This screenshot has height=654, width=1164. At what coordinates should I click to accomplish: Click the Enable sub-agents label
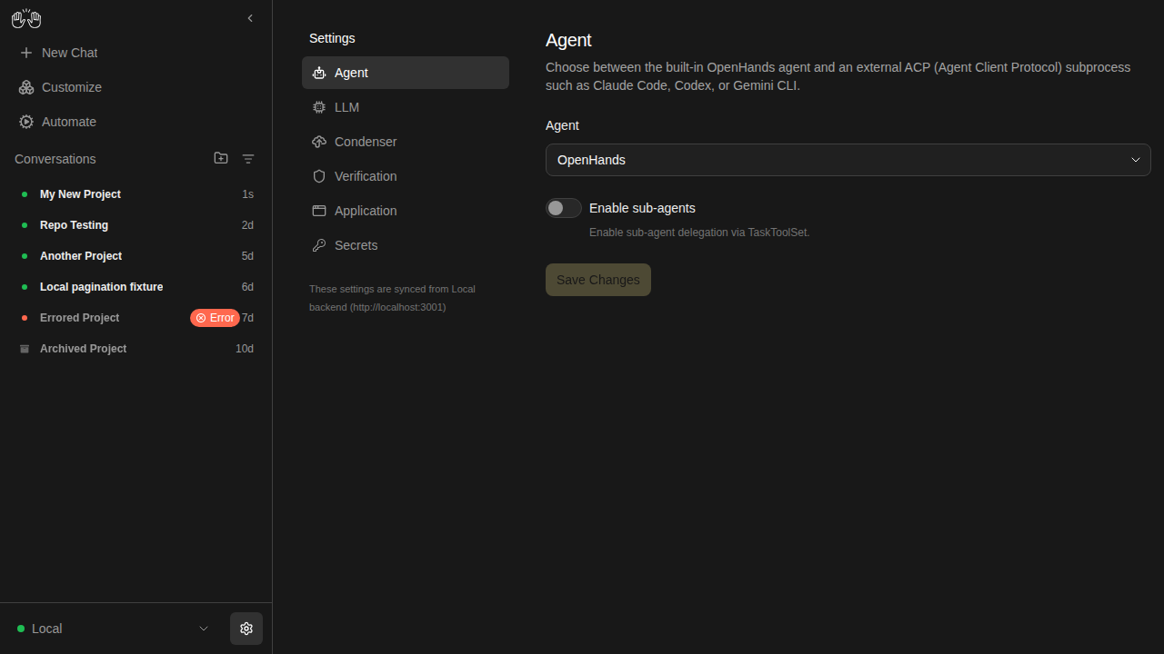(x=642, y=208)
